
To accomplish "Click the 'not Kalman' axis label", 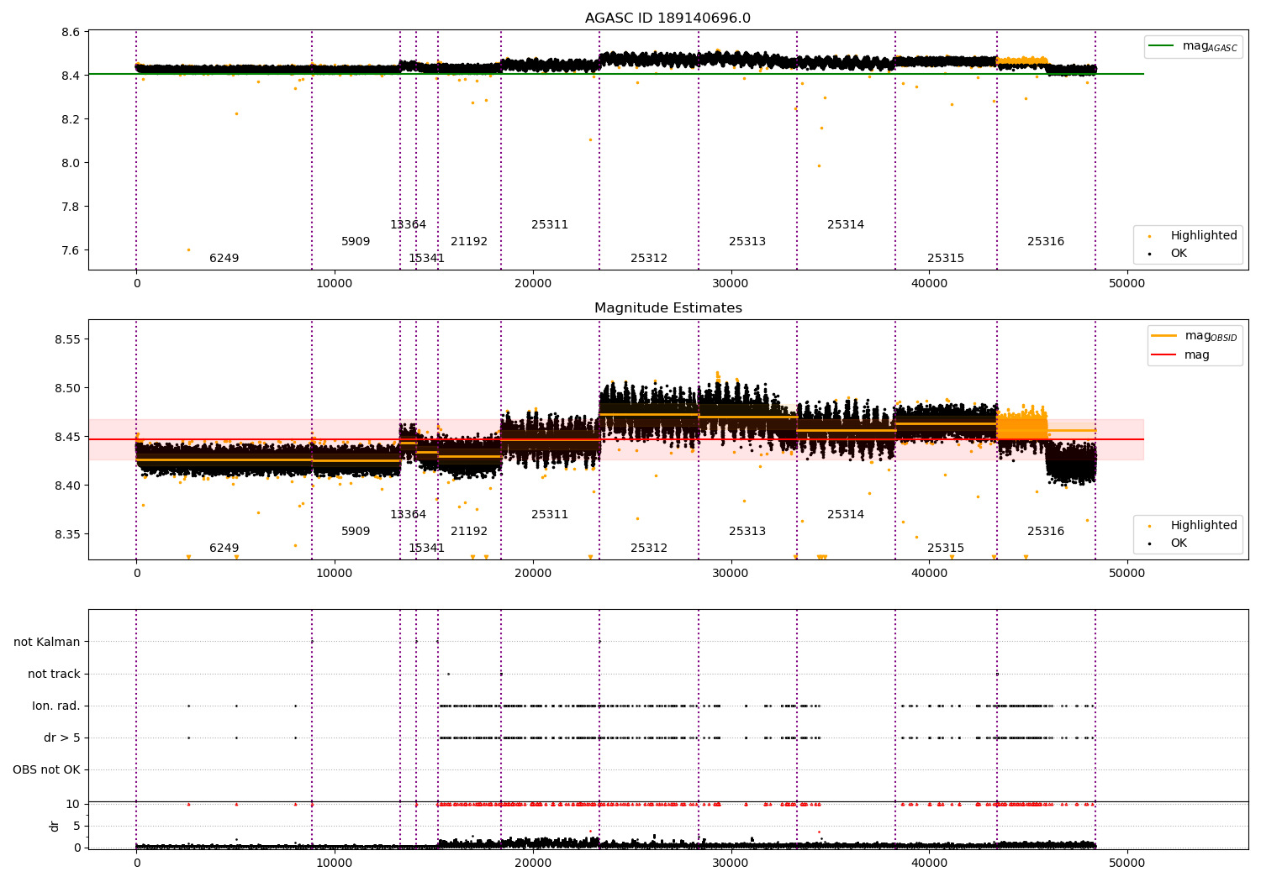I will tap(47, 642).
